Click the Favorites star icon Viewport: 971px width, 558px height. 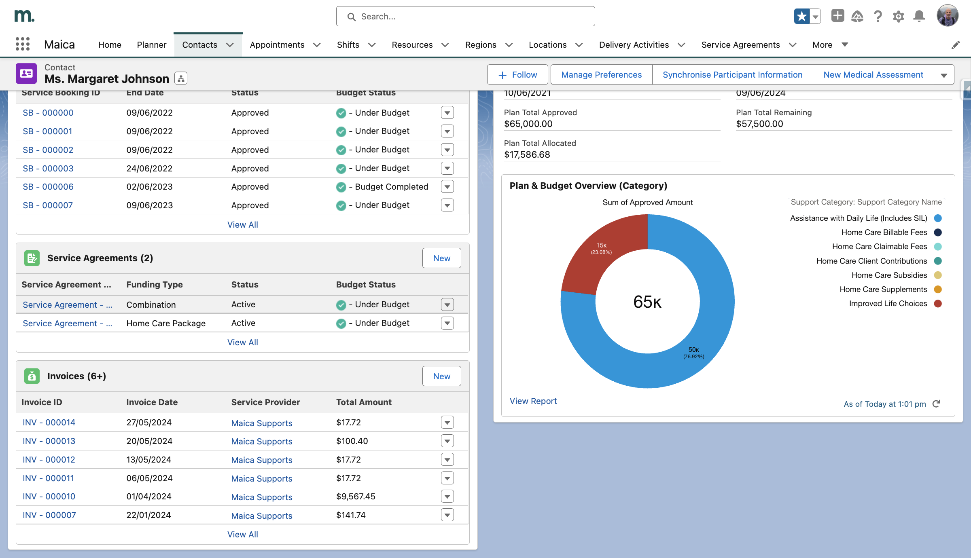(802, 17)
